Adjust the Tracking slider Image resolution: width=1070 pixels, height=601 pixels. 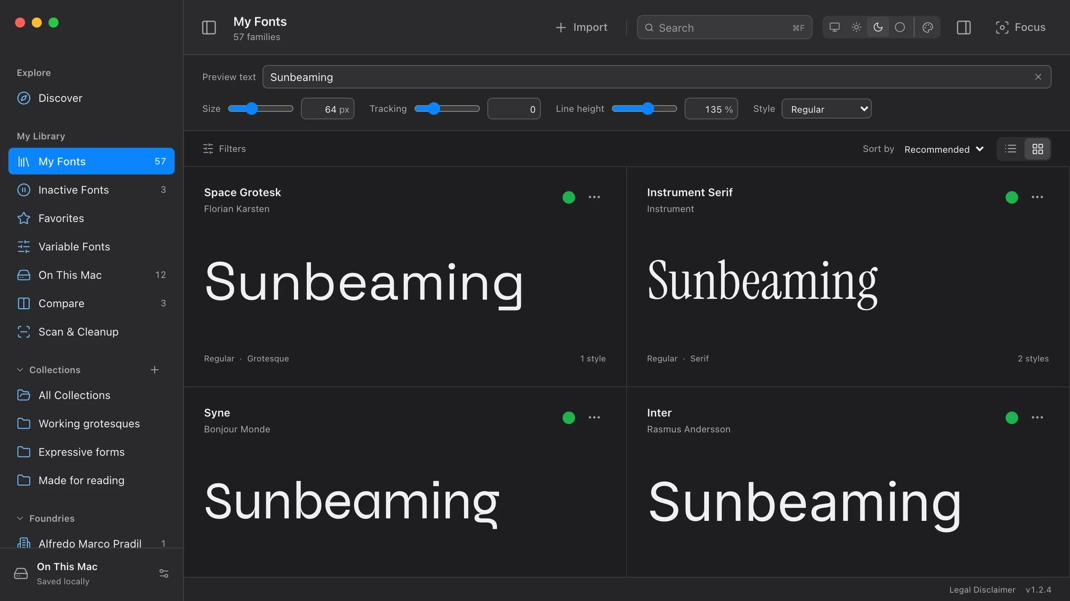pos(447,108)
